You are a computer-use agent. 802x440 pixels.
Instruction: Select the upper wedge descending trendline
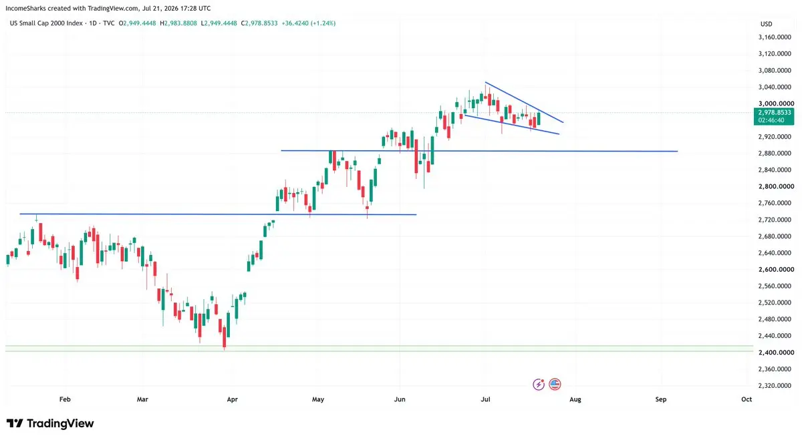525,103
